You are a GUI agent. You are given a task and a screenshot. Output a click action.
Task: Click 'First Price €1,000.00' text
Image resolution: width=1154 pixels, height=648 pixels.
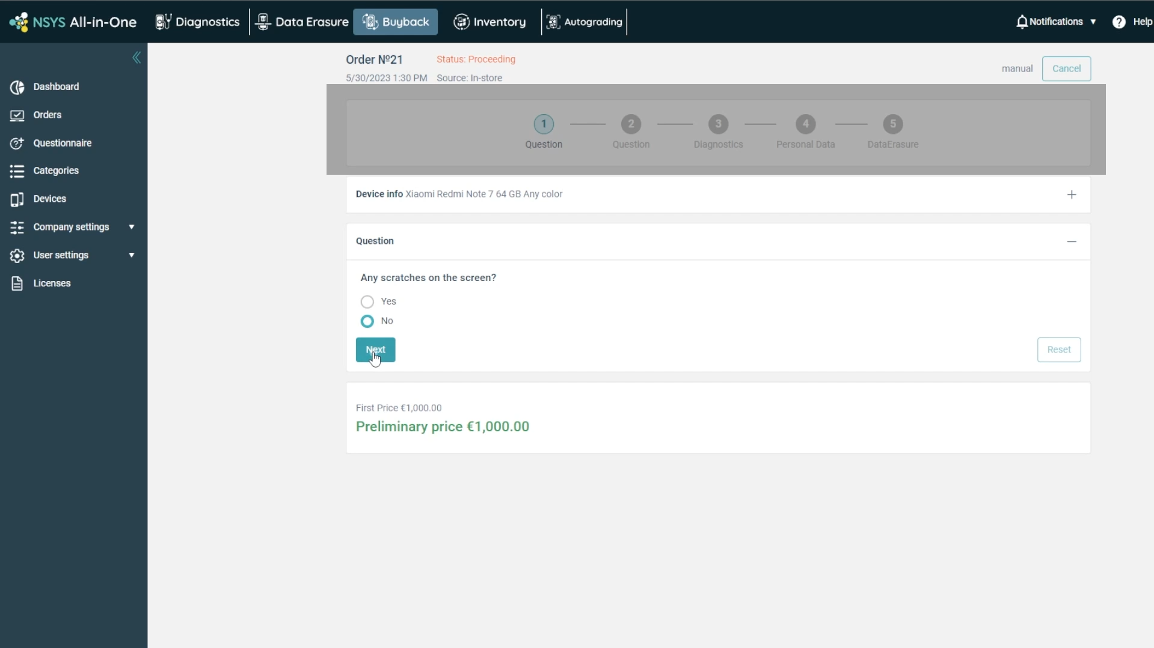coord(399,408)
